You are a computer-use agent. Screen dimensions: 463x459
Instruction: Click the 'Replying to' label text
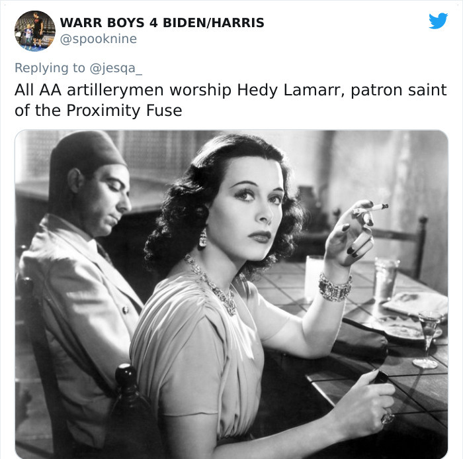(50, 68)
